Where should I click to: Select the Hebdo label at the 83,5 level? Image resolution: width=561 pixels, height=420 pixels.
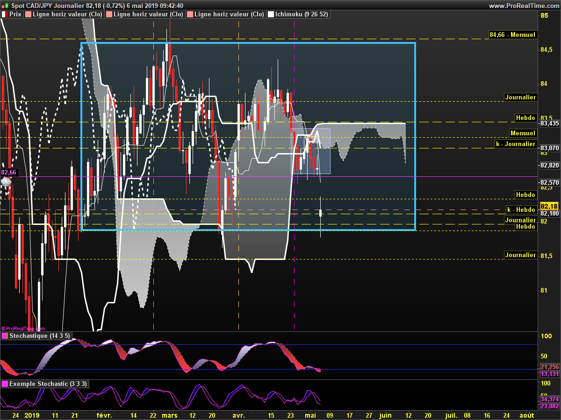coord(525,118)
